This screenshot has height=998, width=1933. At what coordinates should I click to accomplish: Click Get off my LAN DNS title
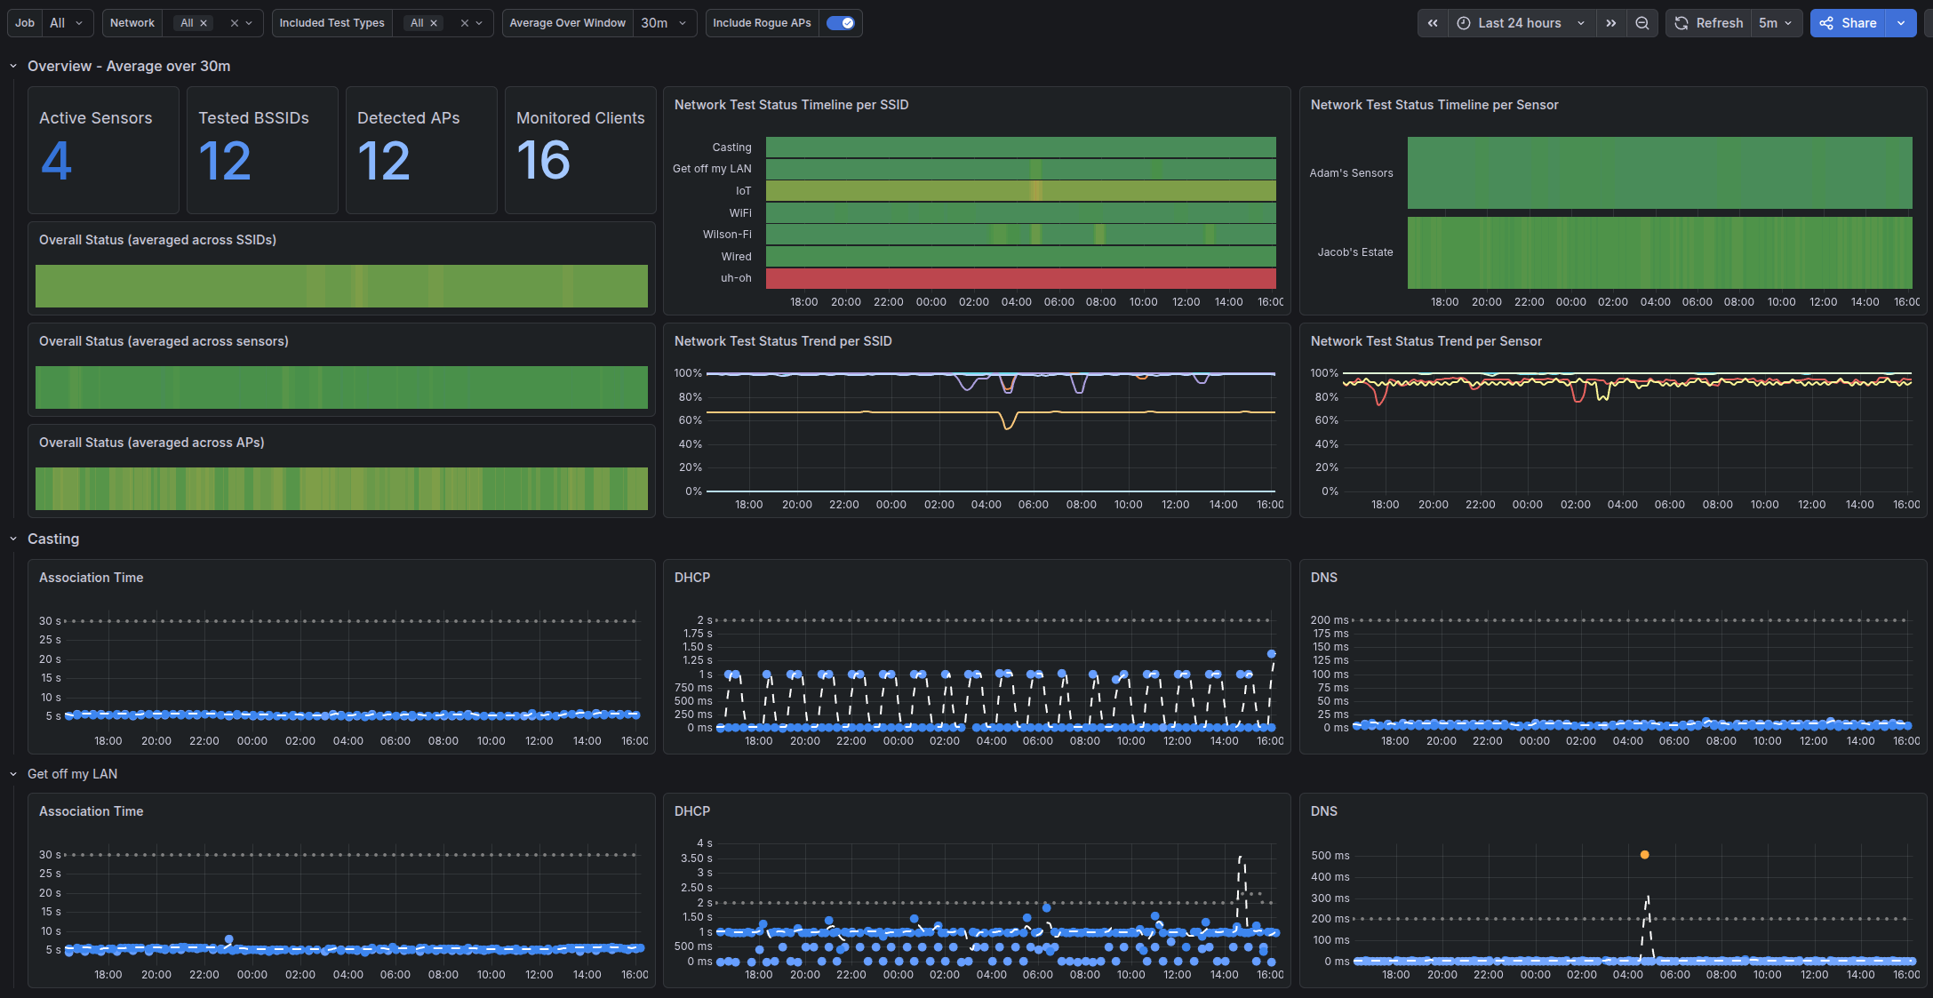pyautogui.click(x=1323, y=811)
